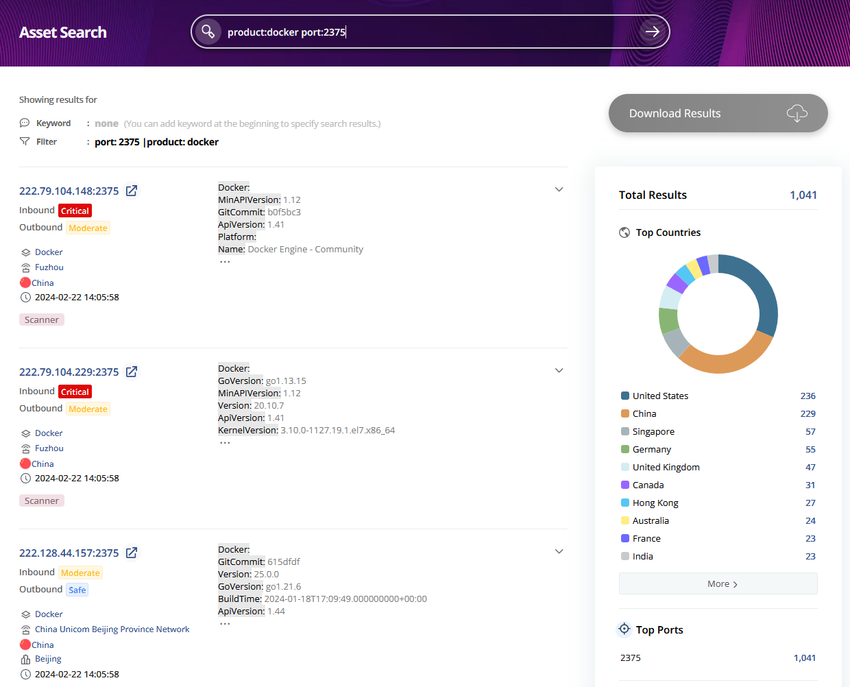Click Docker product icon for 222.79.104.229
Image resolution: width=850 pixels, height=687 pixels.
tap(26, 433)
